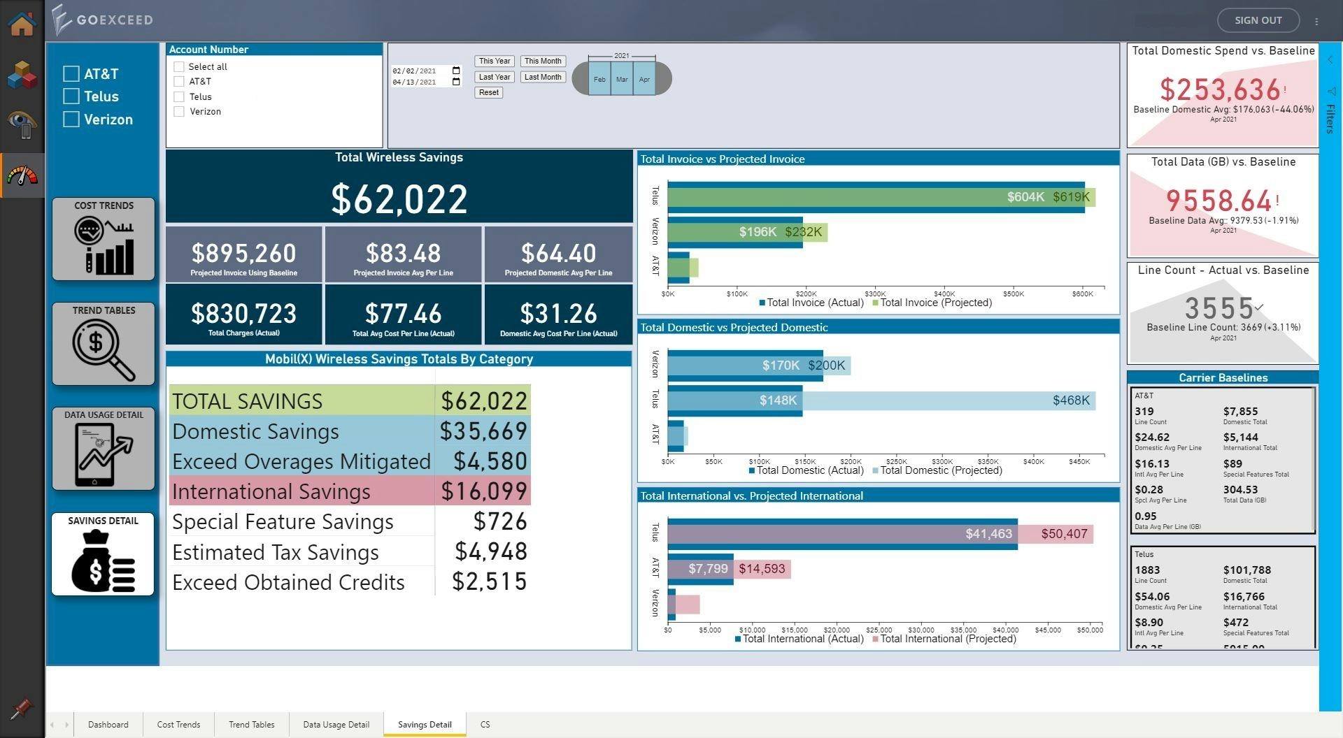1343x738 pixels.
Task: Open calendar picker for start date 02/02/2021
Action: pyautogui.click(x=456, y=71)
